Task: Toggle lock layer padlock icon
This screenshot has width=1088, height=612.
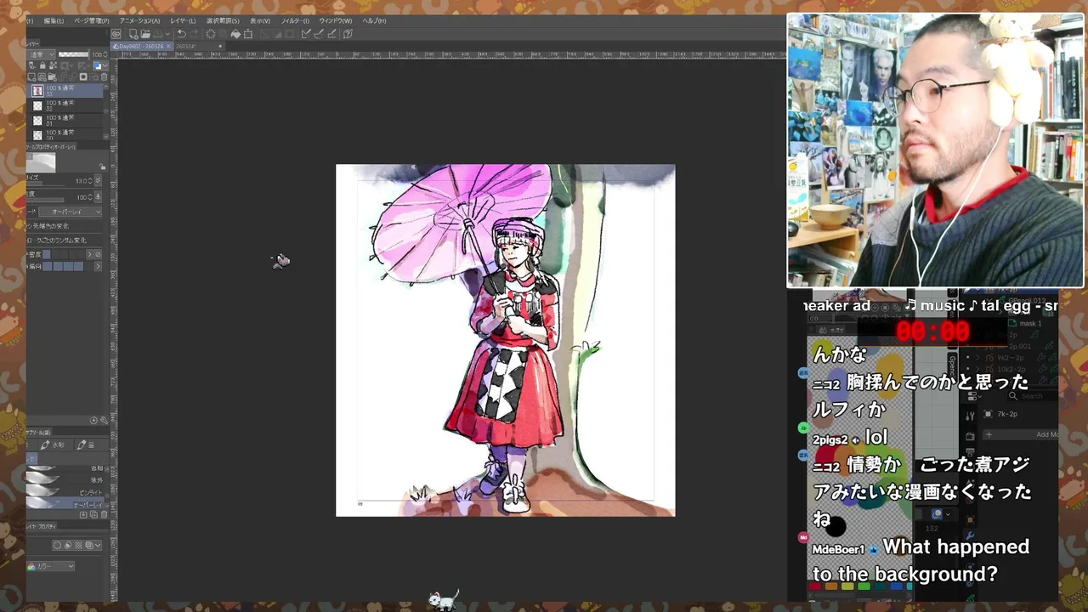Action: click(x=42, y=65)
